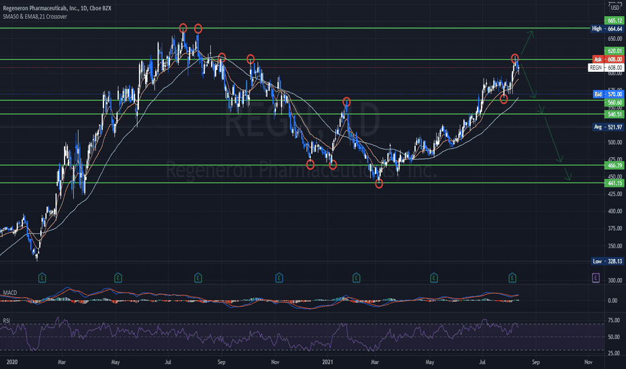Open the earnings marker near May 2020
The width and height of the screenshot is (626, 369).
[118, 278]
